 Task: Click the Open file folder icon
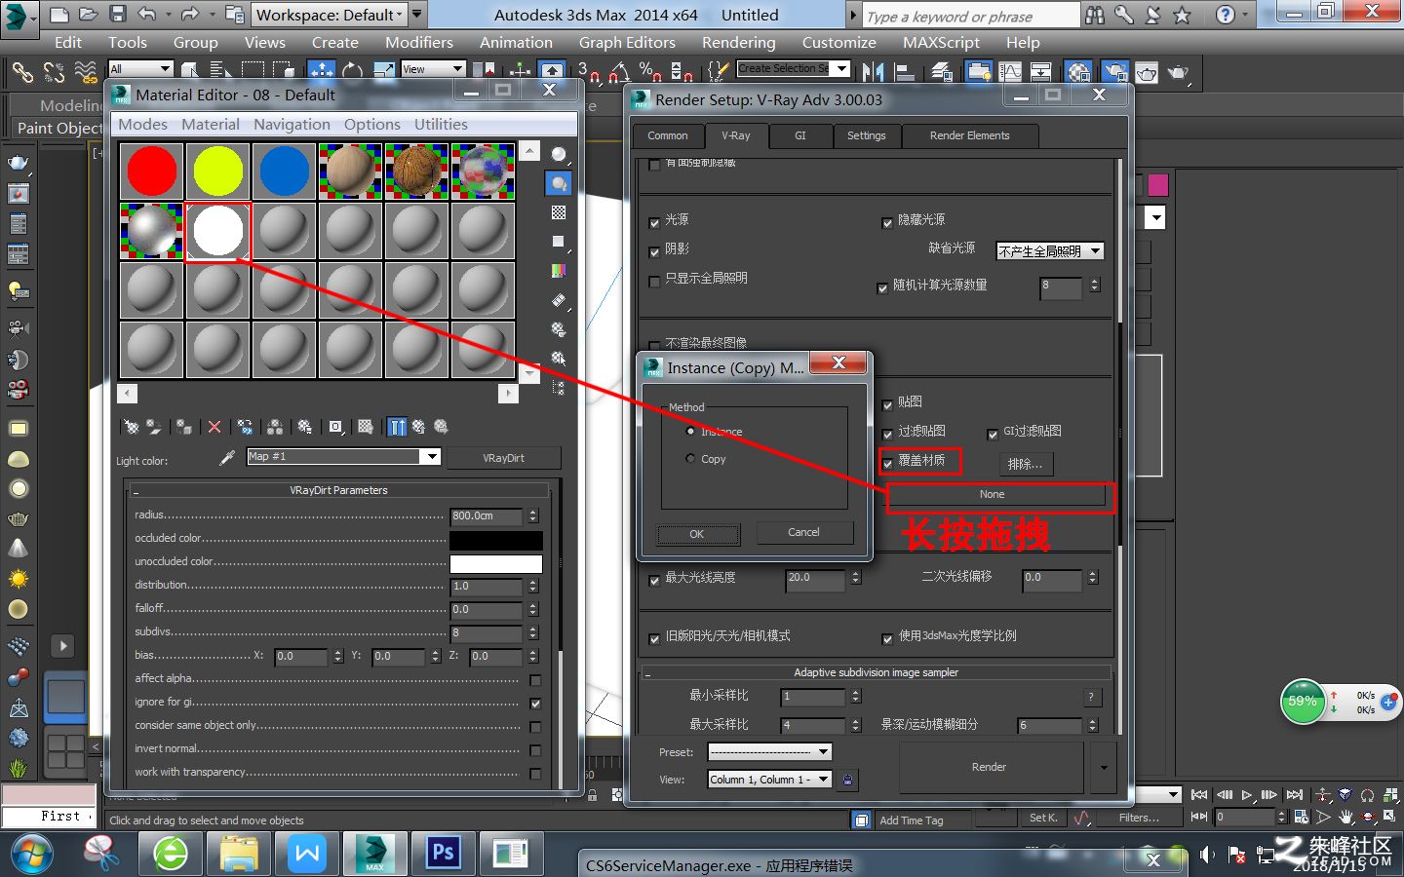point(89,15)
